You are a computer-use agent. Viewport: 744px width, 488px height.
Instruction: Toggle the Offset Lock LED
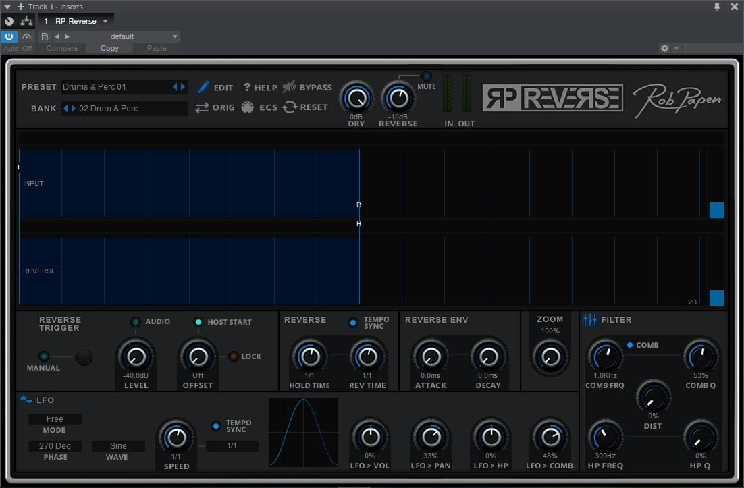pos(234,356)
